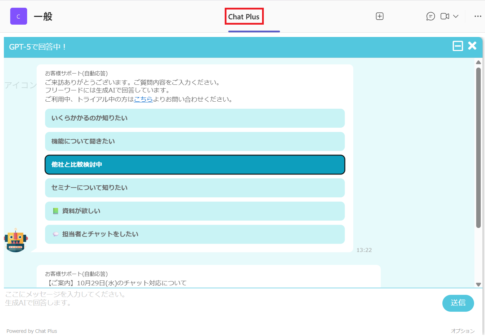Click the robot chatbot avatar
This screenshot has height=336, width=485.
click(x=16, y=240)
